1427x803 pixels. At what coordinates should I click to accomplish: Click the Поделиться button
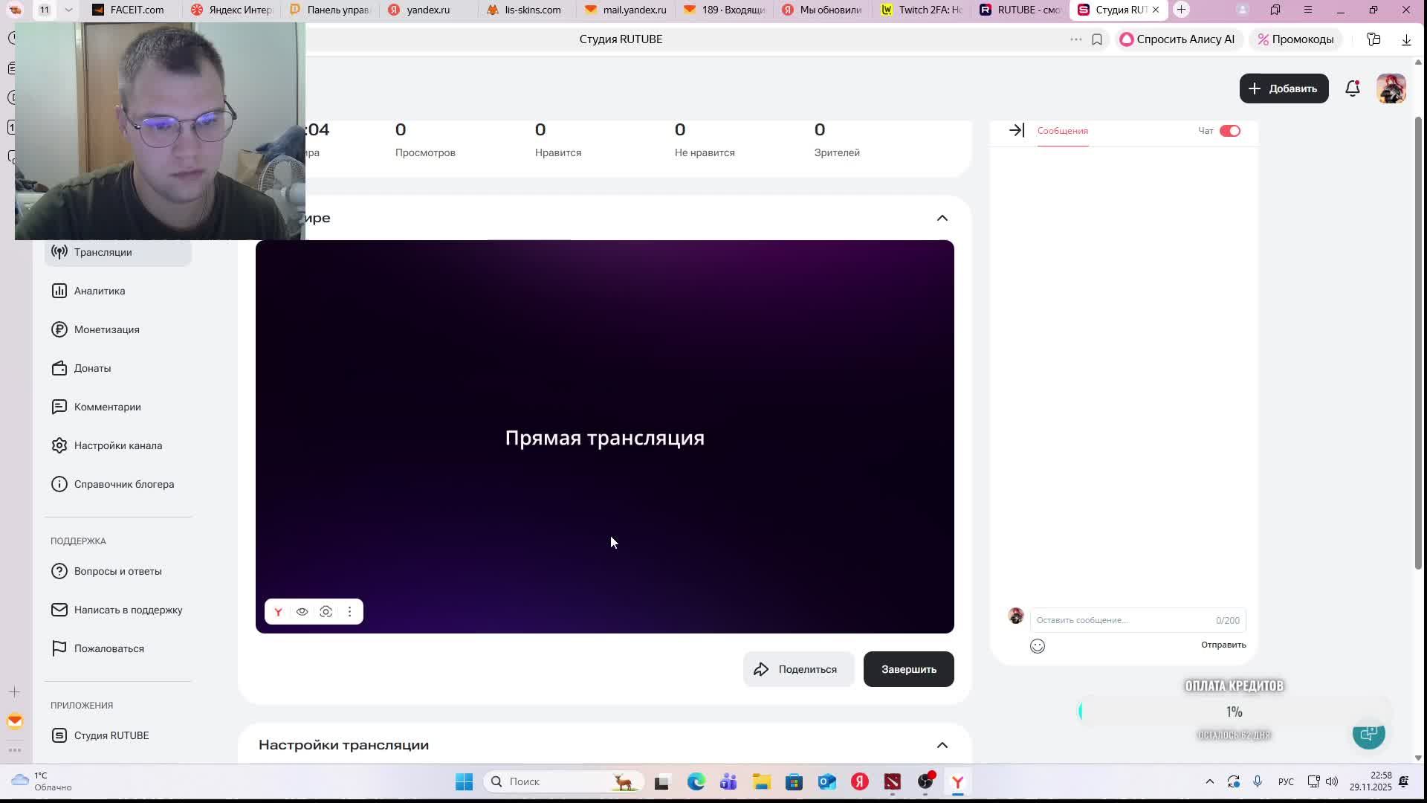pyautogui.click(x=797, y=669)
